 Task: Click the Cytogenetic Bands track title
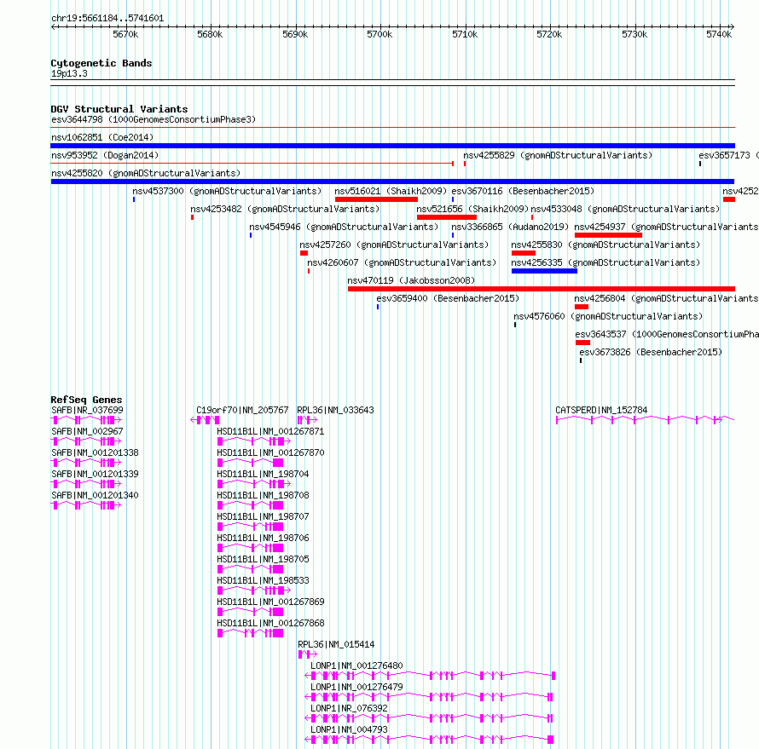tap(101, 63)
